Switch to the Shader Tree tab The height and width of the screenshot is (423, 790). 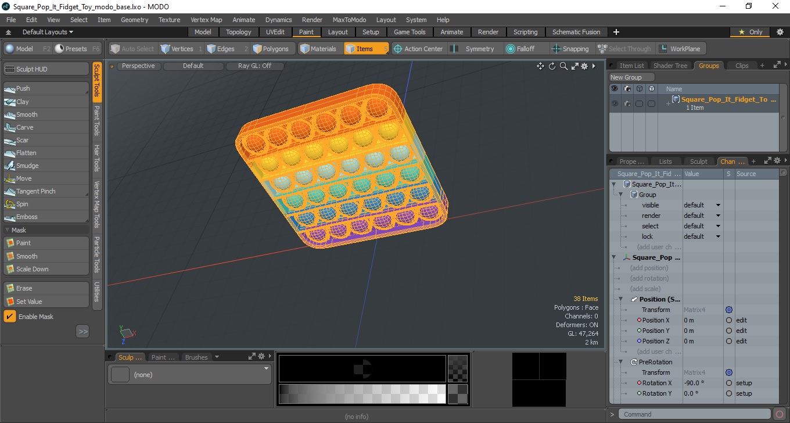click(x=670, y=66)
